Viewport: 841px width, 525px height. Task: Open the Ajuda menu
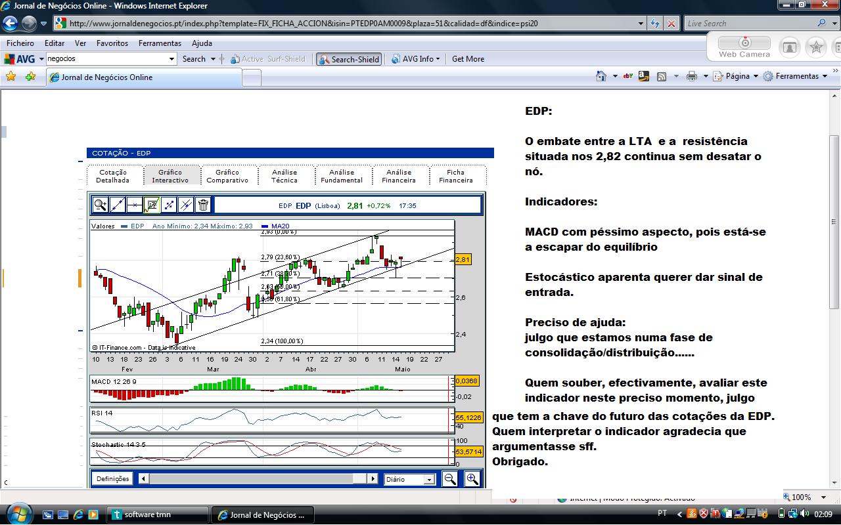(x=202, y=43)
